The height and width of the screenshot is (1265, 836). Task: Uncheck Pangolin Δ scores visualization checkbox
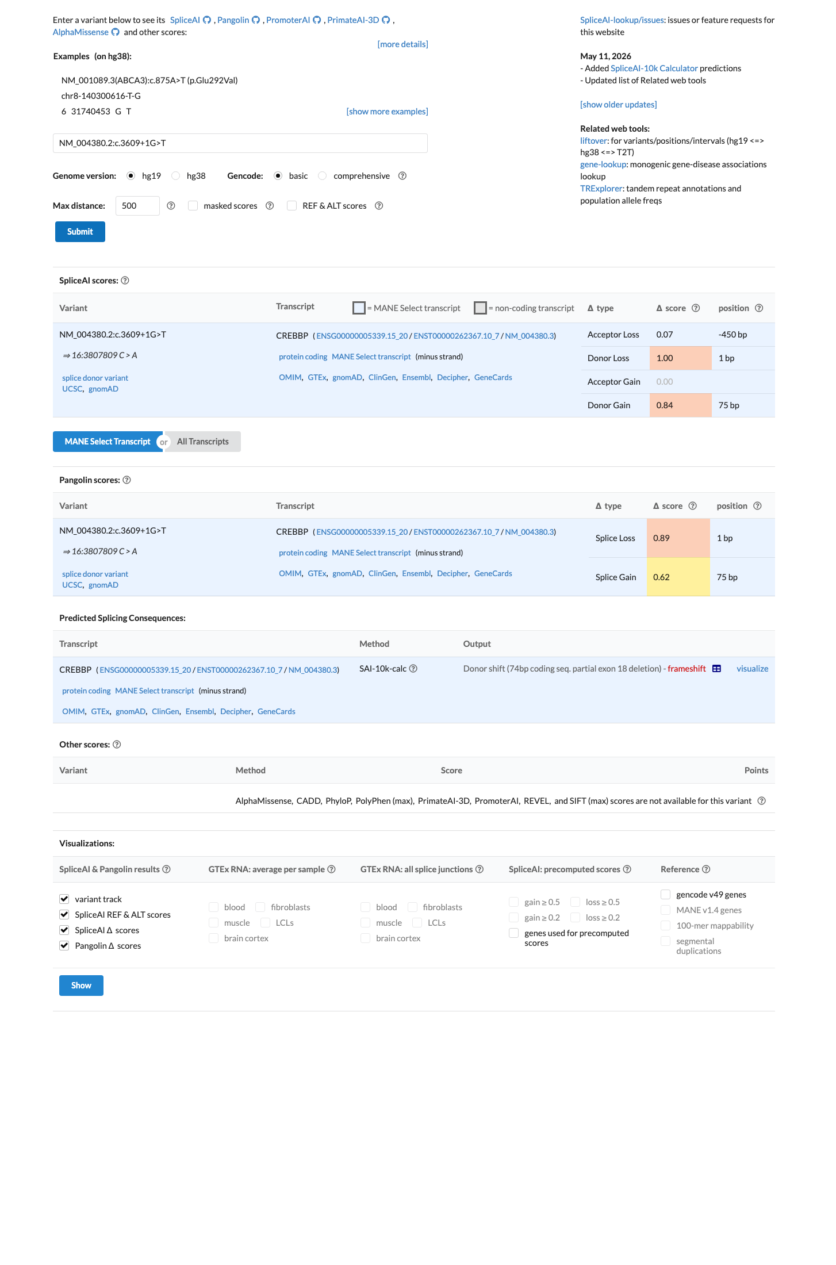pos(64,945)
